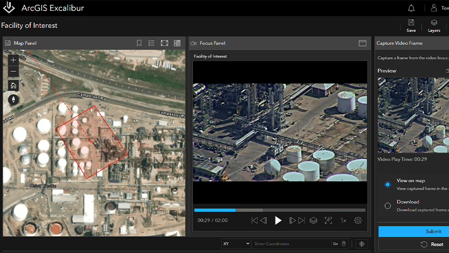449x253 pixels.
Task: Open the 1x playback speed menu
Action: [343, 220]
